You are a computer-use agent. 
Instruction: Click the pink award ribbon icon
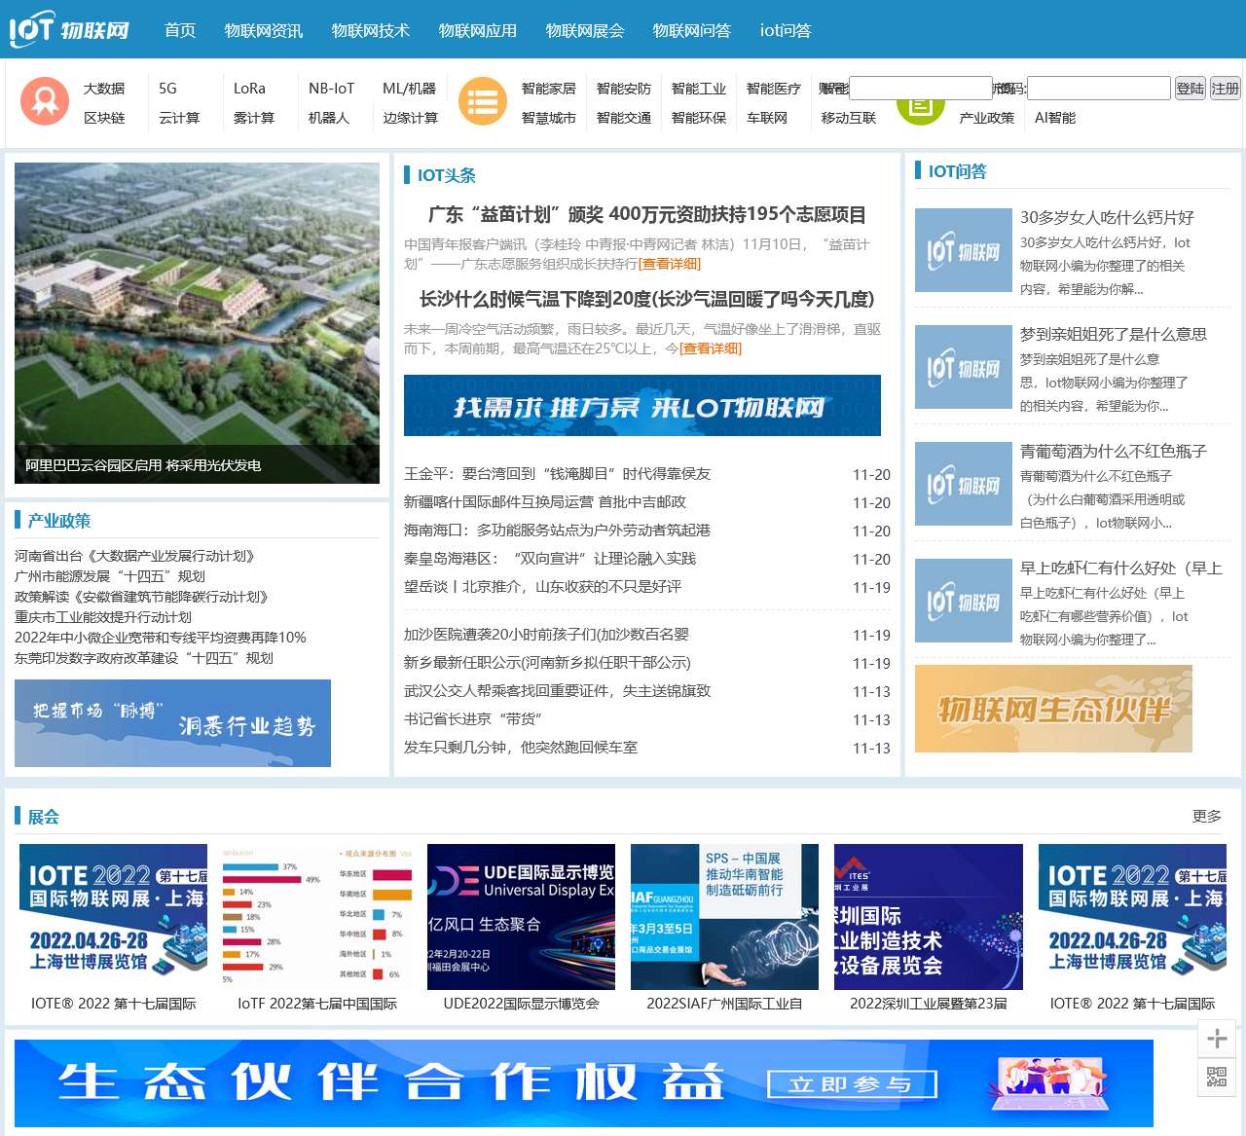point(45,101)
